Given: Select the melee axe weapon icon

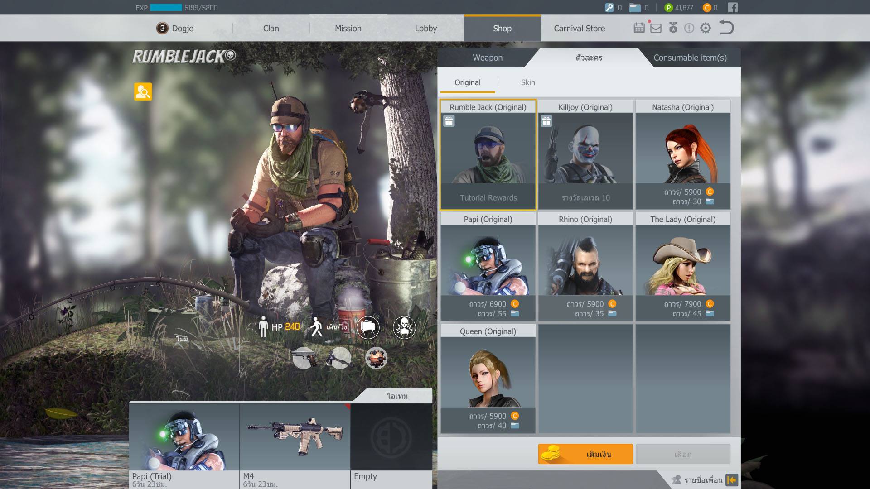Looking at the screenshot, I should (x=339, y=358).
